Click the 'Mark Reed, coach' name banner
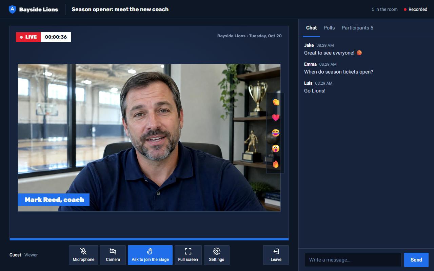Image resolution: width=434 pixels, height=271 pixels. 54,200
